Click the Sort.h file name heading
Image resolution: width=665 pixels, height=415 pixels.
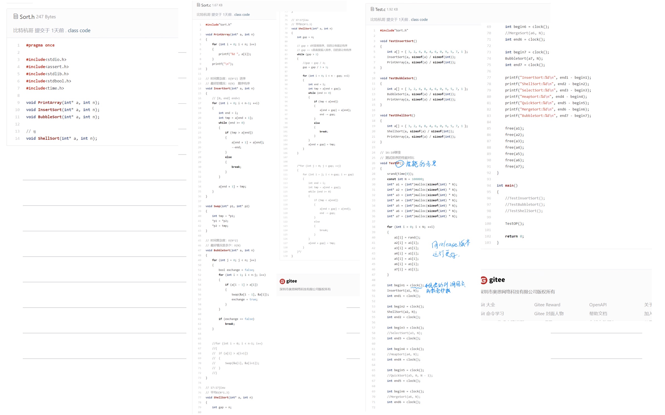click(x=27, y=17)
